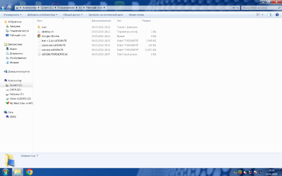
Task: Toggle the preview pane icon
Action: click(x=269, y=15)
